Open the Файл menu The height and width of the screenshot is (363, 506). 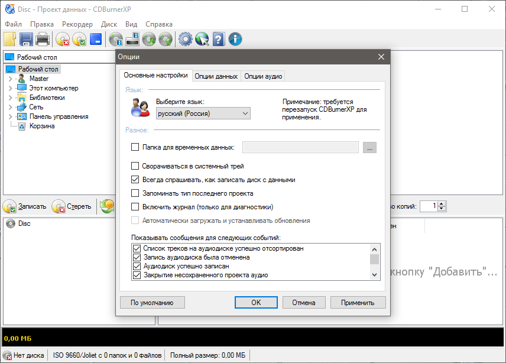(x=13, y=24)
